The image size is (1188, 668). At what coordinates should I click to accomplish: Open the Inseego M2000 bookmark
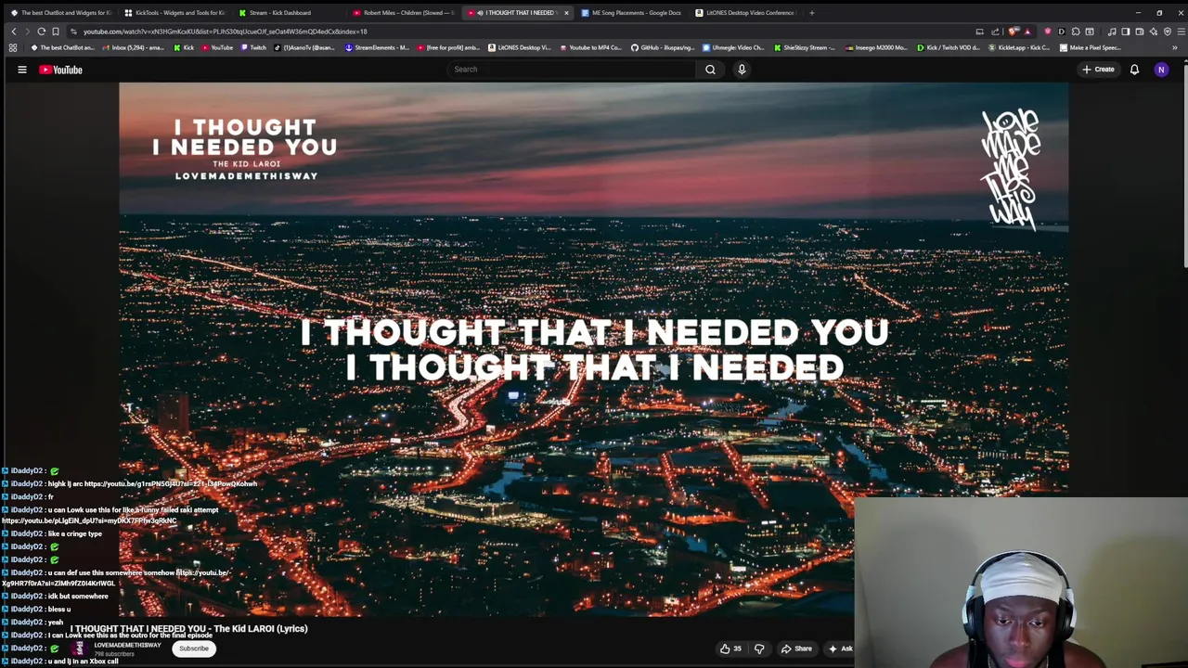(876, 47)
